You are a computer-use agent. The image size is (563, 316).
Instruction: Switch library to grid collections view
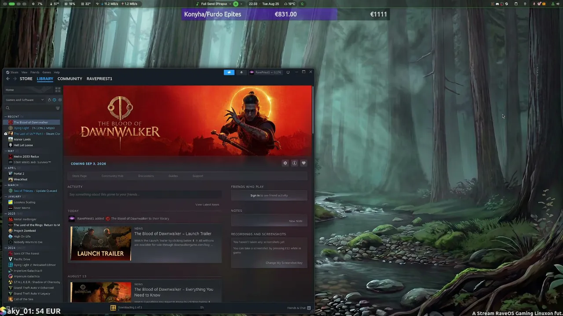tap(58, 90)
